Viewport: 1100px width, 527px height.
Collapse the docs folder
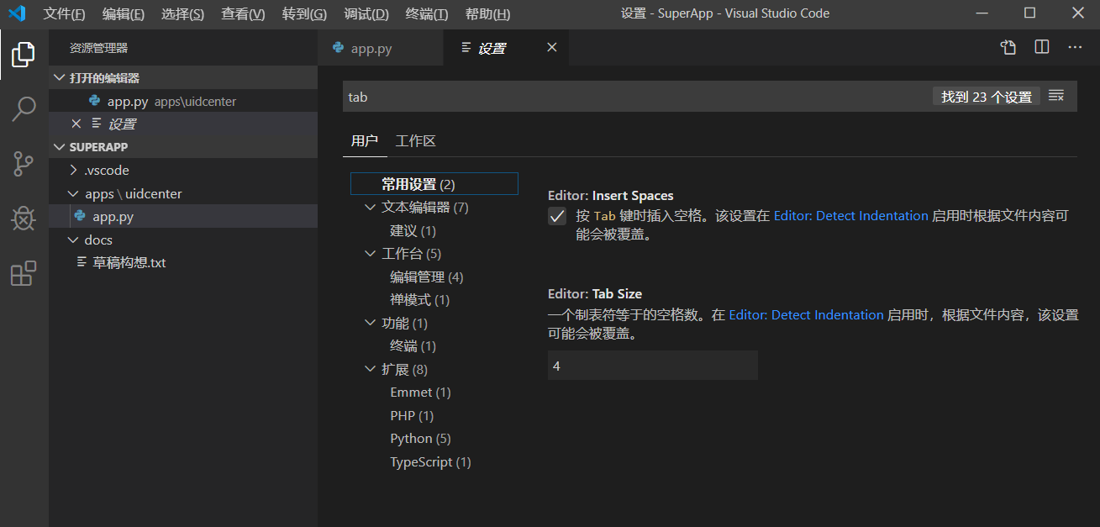pyautogui.click(x=74, y=240)
